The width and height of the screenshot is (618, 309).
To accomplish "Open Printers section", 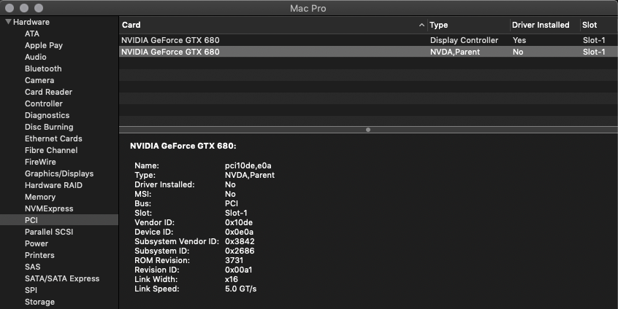I will point(39,255).
